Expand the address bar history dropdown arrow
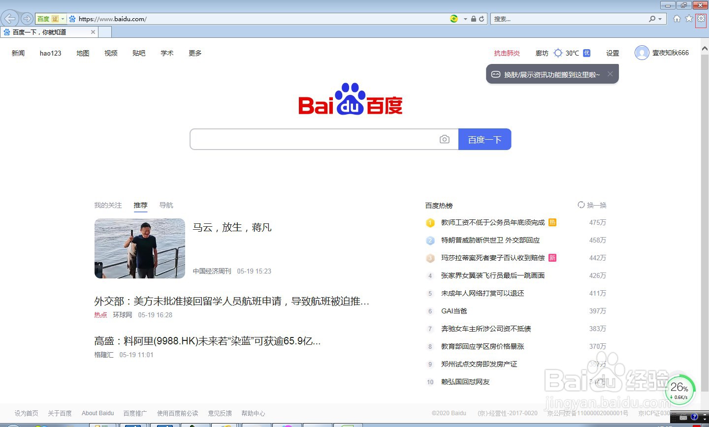This screenshot has height=427, width=709. pyautogui.click(x=465, y=19)
